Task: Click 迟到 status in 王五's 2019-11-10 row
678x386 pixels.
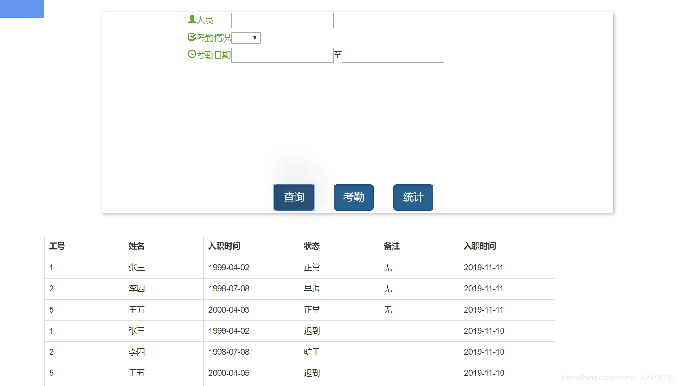Action: tap(312, 373)
